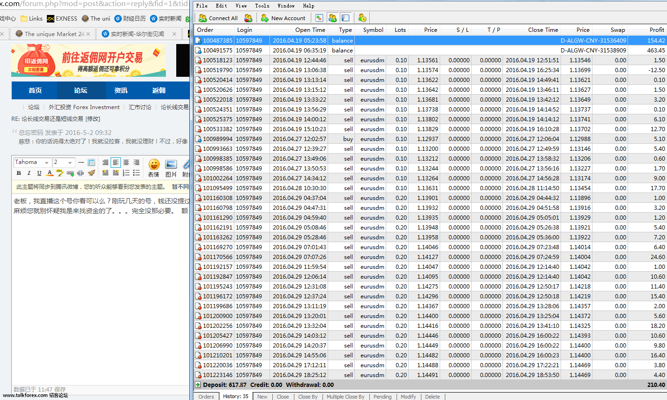
Task: Click the 论坛 navigation tab
Action: click(x=81, y=90)
